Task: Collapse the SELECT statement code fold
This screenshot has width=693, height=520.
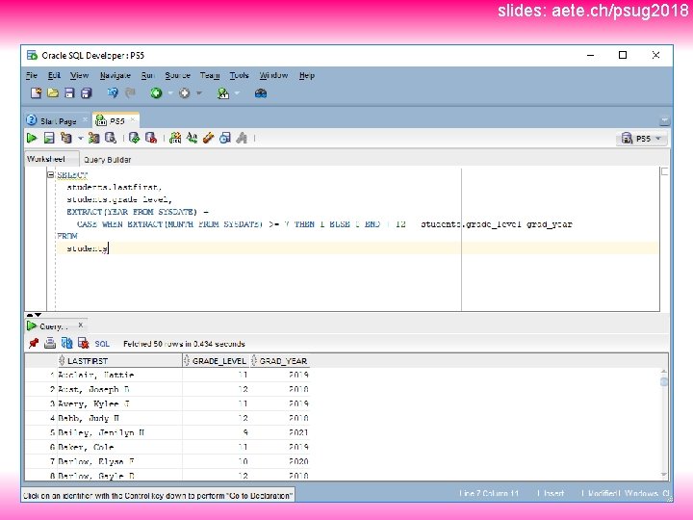Action: (50, 174)
